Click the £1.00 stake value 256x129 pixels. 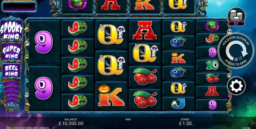pos(185,123)
